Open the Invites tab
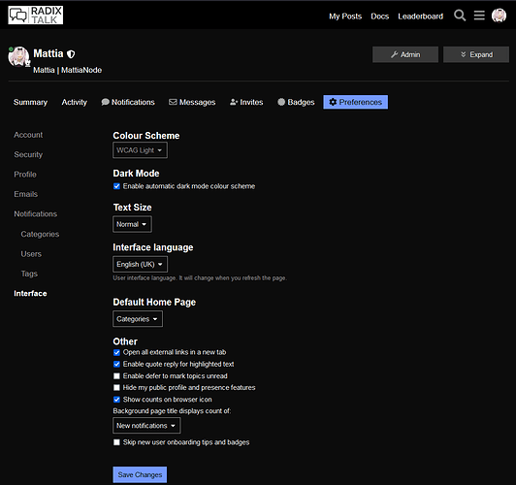This screenshot has width=516, height=485. [x=246, y=102]
